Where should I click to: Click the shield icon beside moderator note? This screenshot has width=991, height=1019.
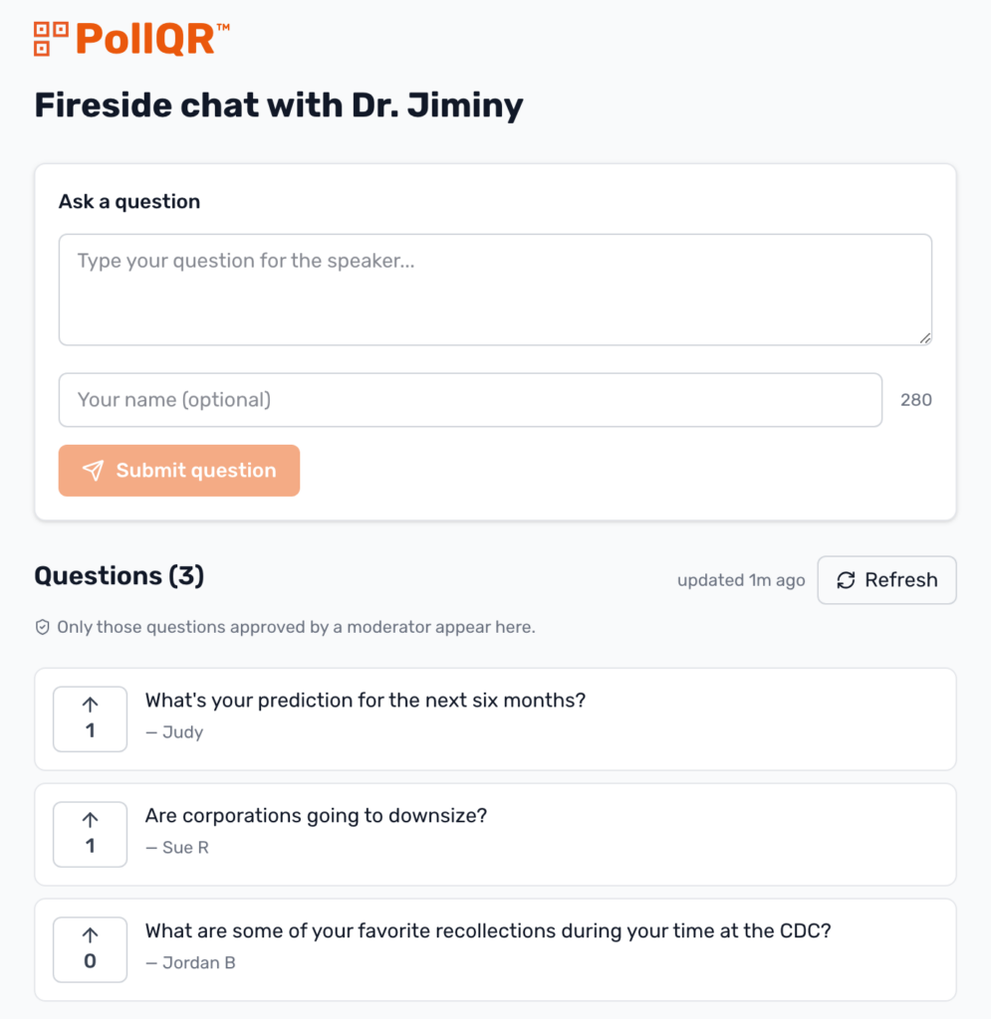click(42, 628)
